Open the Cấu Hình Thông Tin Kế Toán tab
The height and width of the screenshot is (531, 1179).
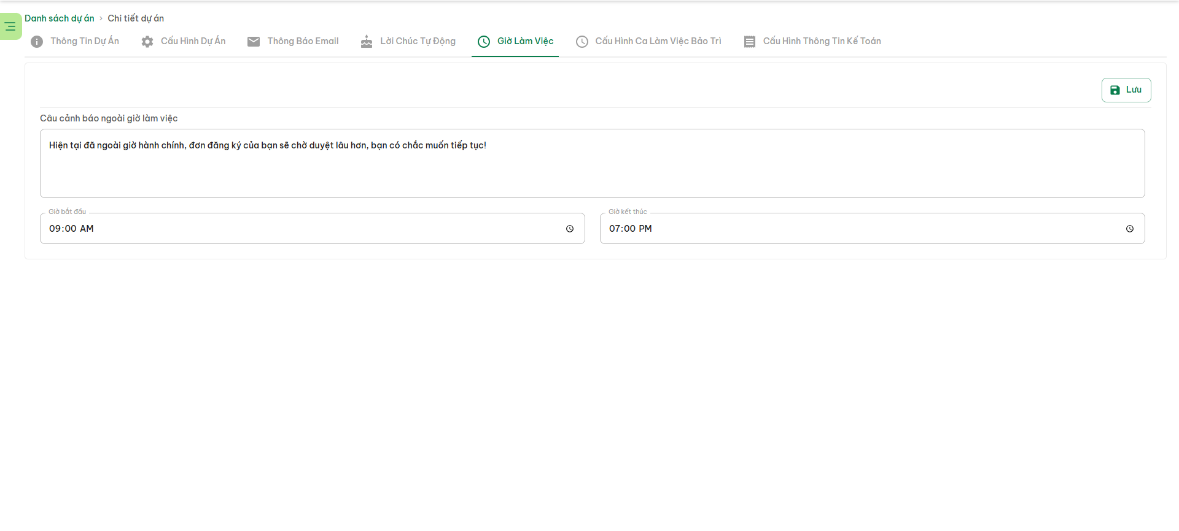[x=822, y=41]
